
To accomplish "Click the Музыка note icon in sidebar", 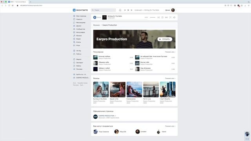I will pyautogui.click(x=74, y=36).
